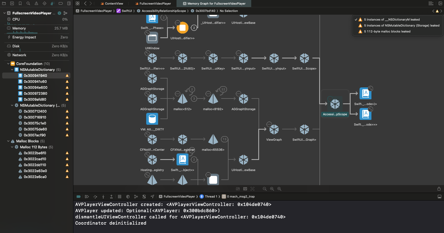Toggle breakpoints activation in debug bar
The height and width of the screenshot is (233, 444).
[x=79, y=196]
